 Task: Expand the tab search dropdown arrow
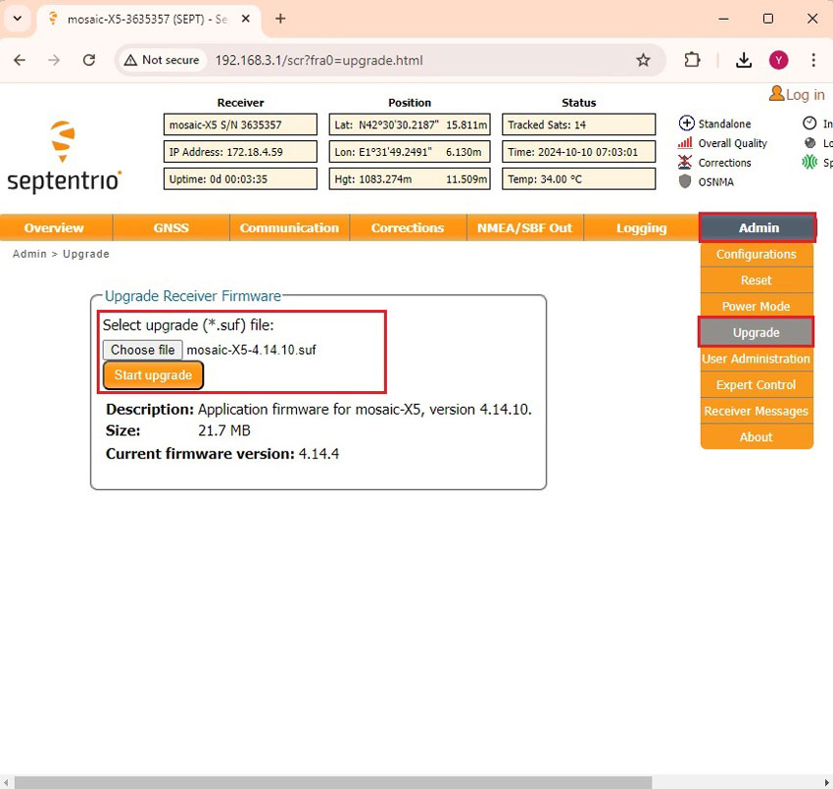click(18, 19)
